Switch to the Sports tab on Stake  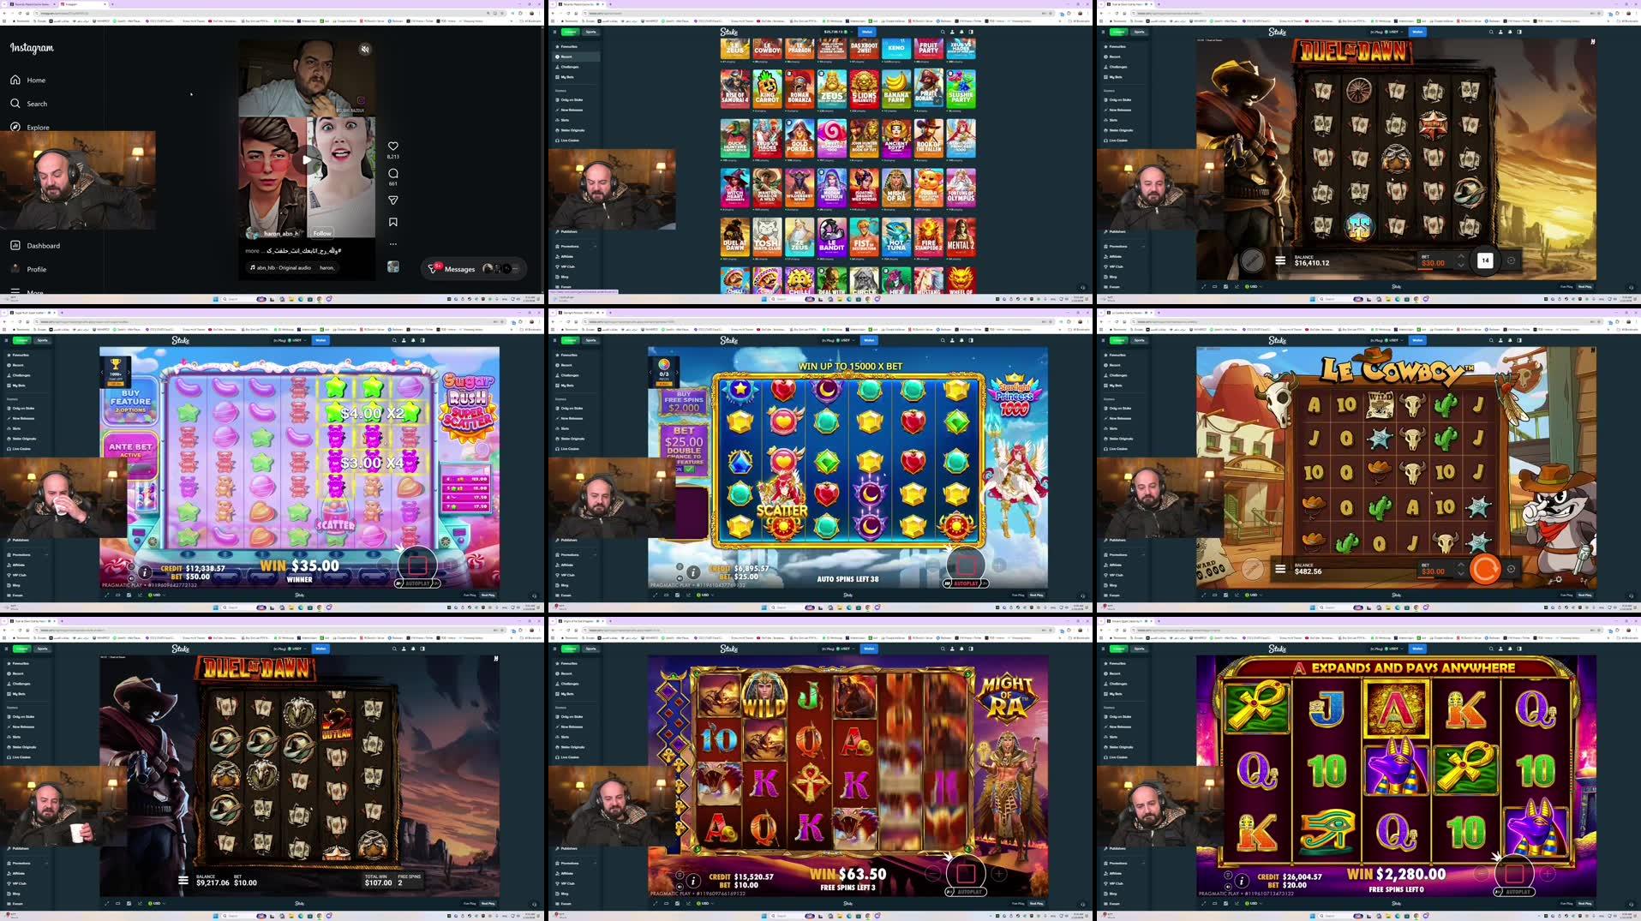coord(590,32)
